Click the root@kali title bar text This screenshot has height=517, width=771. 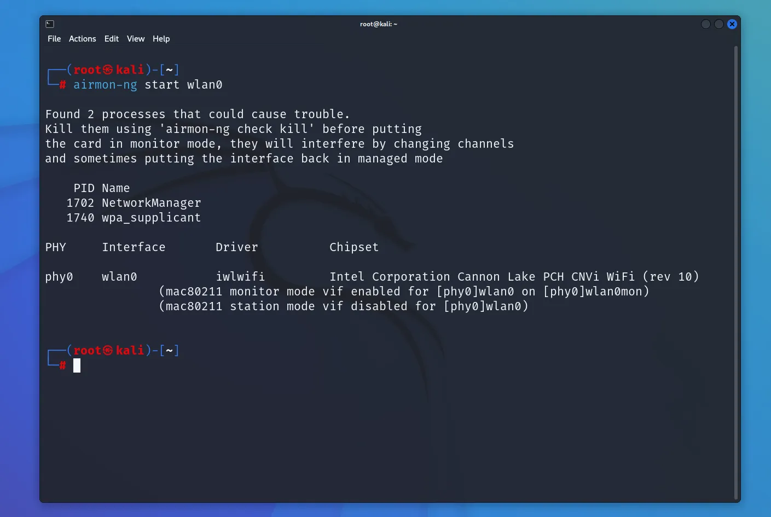(379, 24)
